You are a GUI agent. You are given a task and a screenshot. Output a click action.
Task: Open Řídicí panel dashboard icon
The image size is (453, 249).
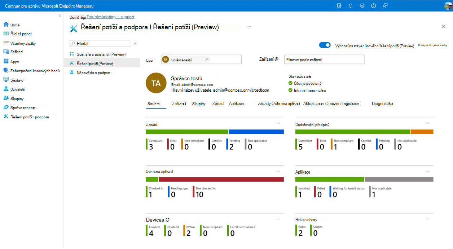tap(6, 34)
